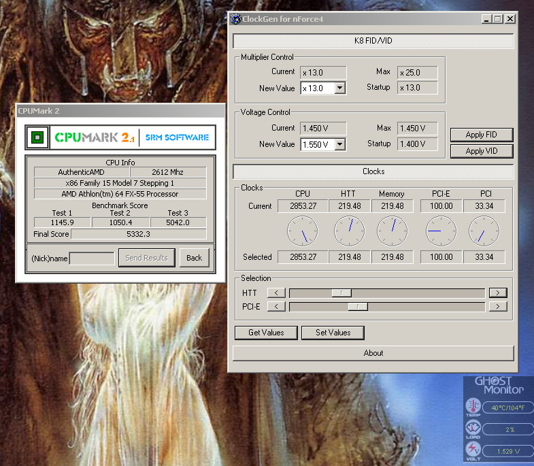Viewport: 534px width, 466px height.
Task: Click Ghost Monitor 40°C/104°F readout
Action: (508, 407)
